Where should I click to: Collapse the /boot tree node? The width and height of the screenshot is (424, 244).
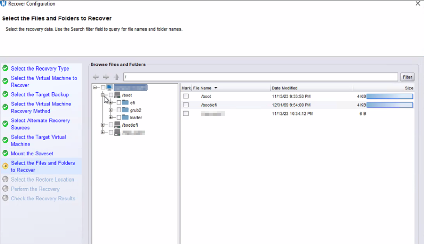(103, 95)
